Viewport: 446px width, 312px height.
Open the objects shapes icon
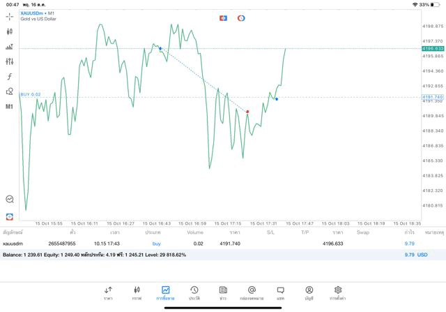point(10,91)
